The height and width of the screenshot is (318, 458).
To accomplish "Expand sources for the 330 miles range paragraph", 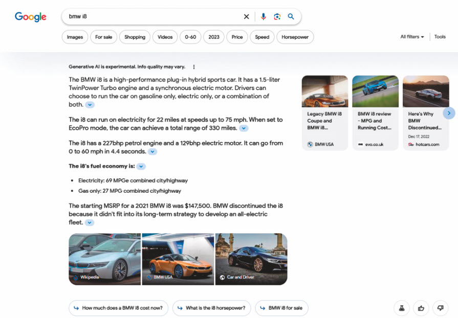I will click(x=244, y=128).
